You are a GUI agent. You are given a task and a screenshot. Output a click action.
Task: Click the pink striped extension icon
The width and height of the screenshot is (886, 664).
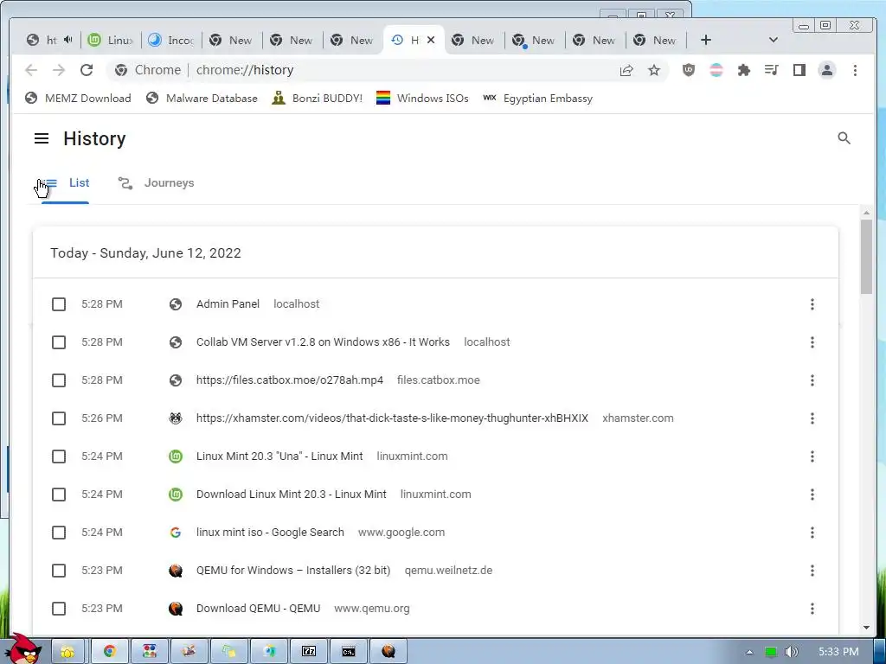716,70
